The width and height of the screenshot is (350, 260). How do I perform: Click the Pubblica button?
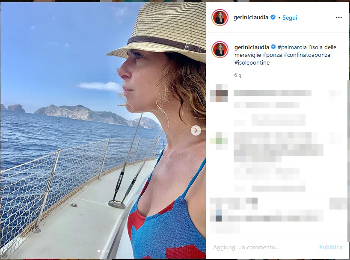[331, 247]
